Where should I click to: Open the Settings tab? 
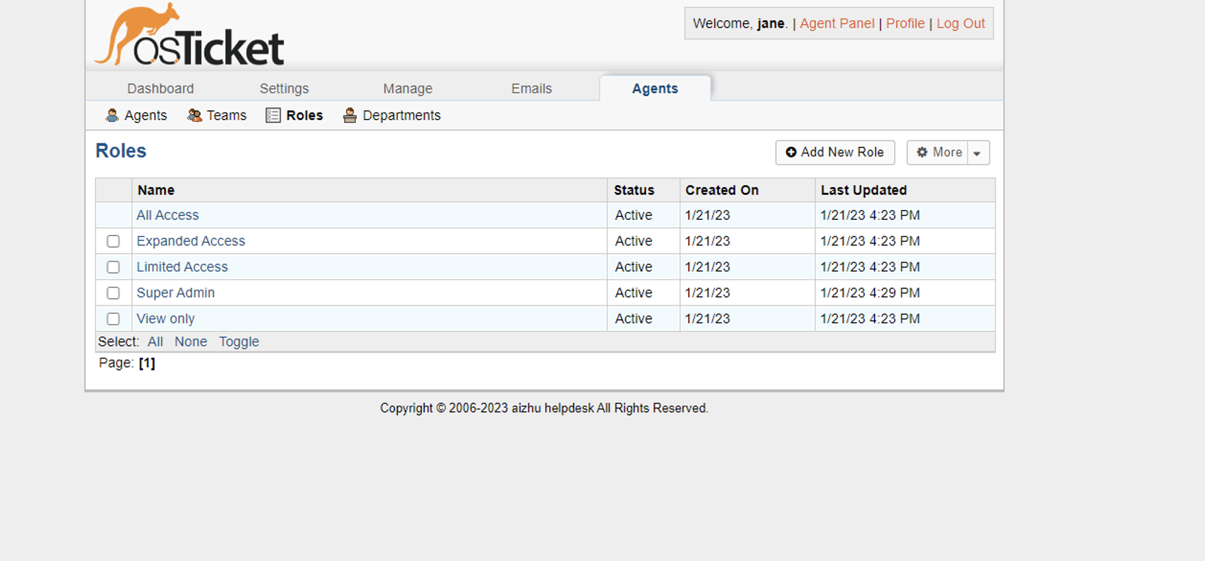[x=284, y=89]
